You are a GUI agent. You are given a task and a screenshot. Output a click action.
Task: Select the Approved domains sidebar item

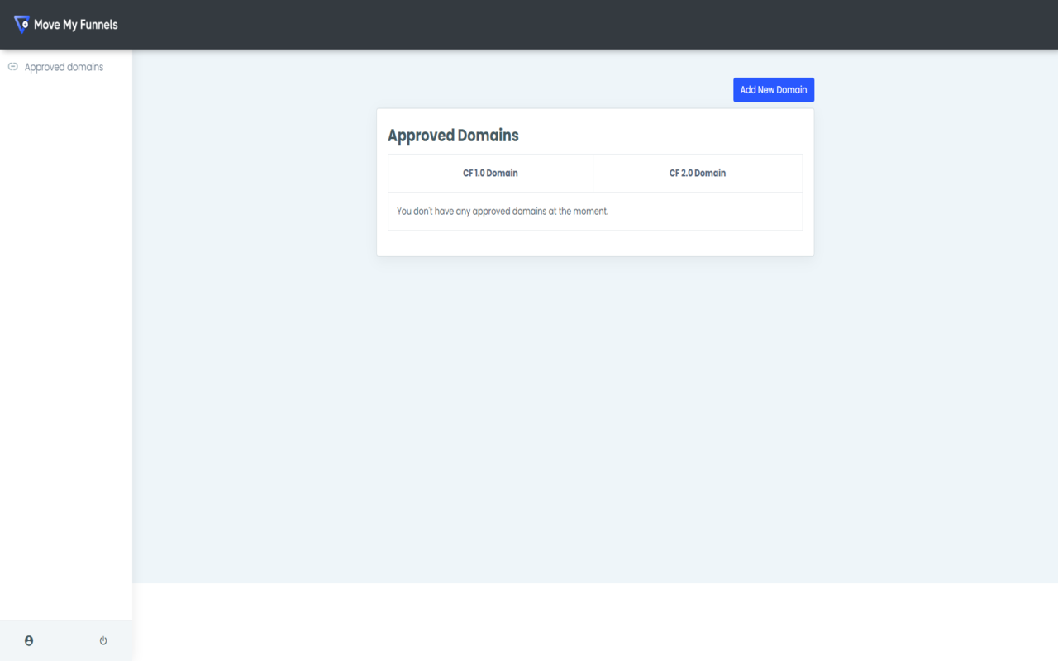64,66
